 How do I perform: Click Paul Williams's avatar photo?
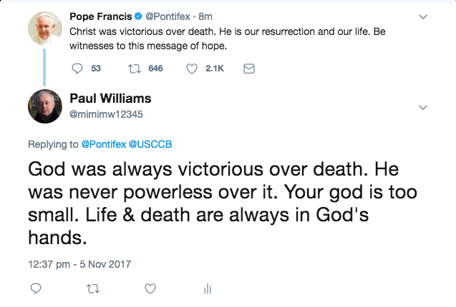coord(45,106)
